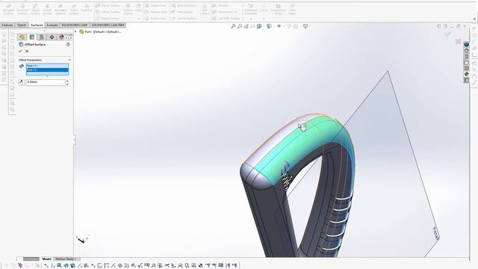Open Appearances, Scenes, Decals task pane tab

466,74
